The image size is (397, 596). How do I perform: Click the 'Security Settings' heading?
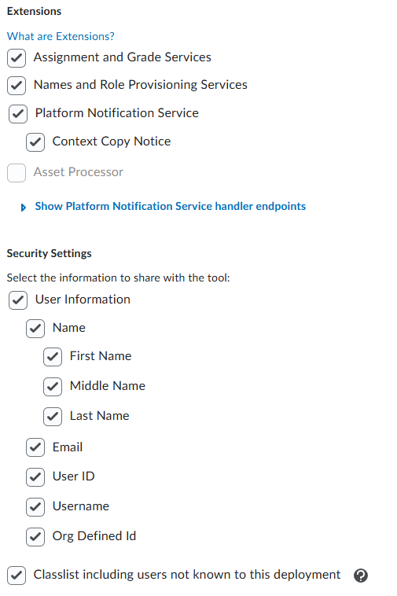[x=50, y=253]
